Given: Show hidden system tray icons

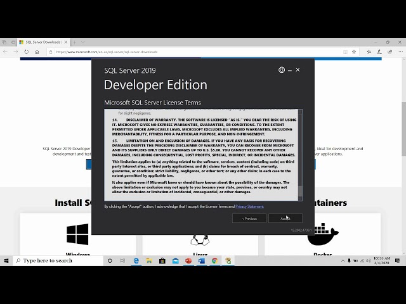Looking at the screenshot, I should pyautogui.click(x=343, y=260).
